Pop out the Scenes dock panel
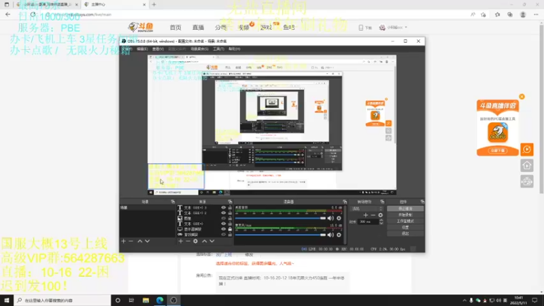544x306 pixels. tap(173, 201)
